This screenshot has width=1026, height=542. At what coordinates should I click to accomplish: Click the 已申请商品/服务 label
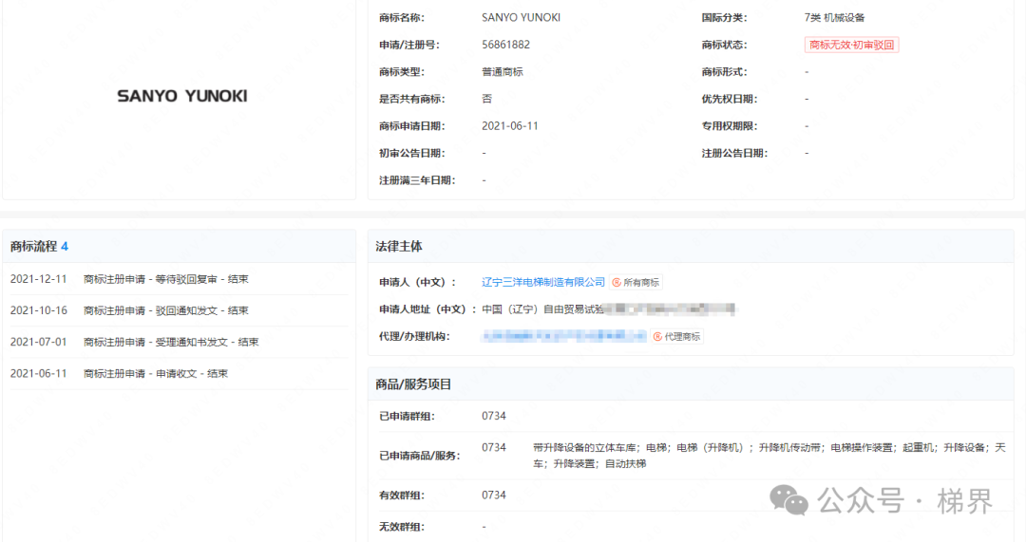coord(420,456)
